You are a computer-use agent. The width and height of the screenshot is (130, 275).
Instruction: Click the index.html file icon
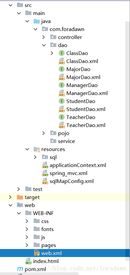pos(28,261)
